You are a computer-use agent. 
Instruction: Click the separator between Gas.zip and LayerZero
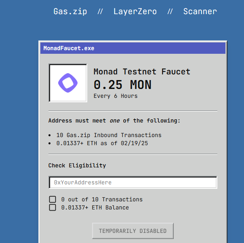(100, 11)
